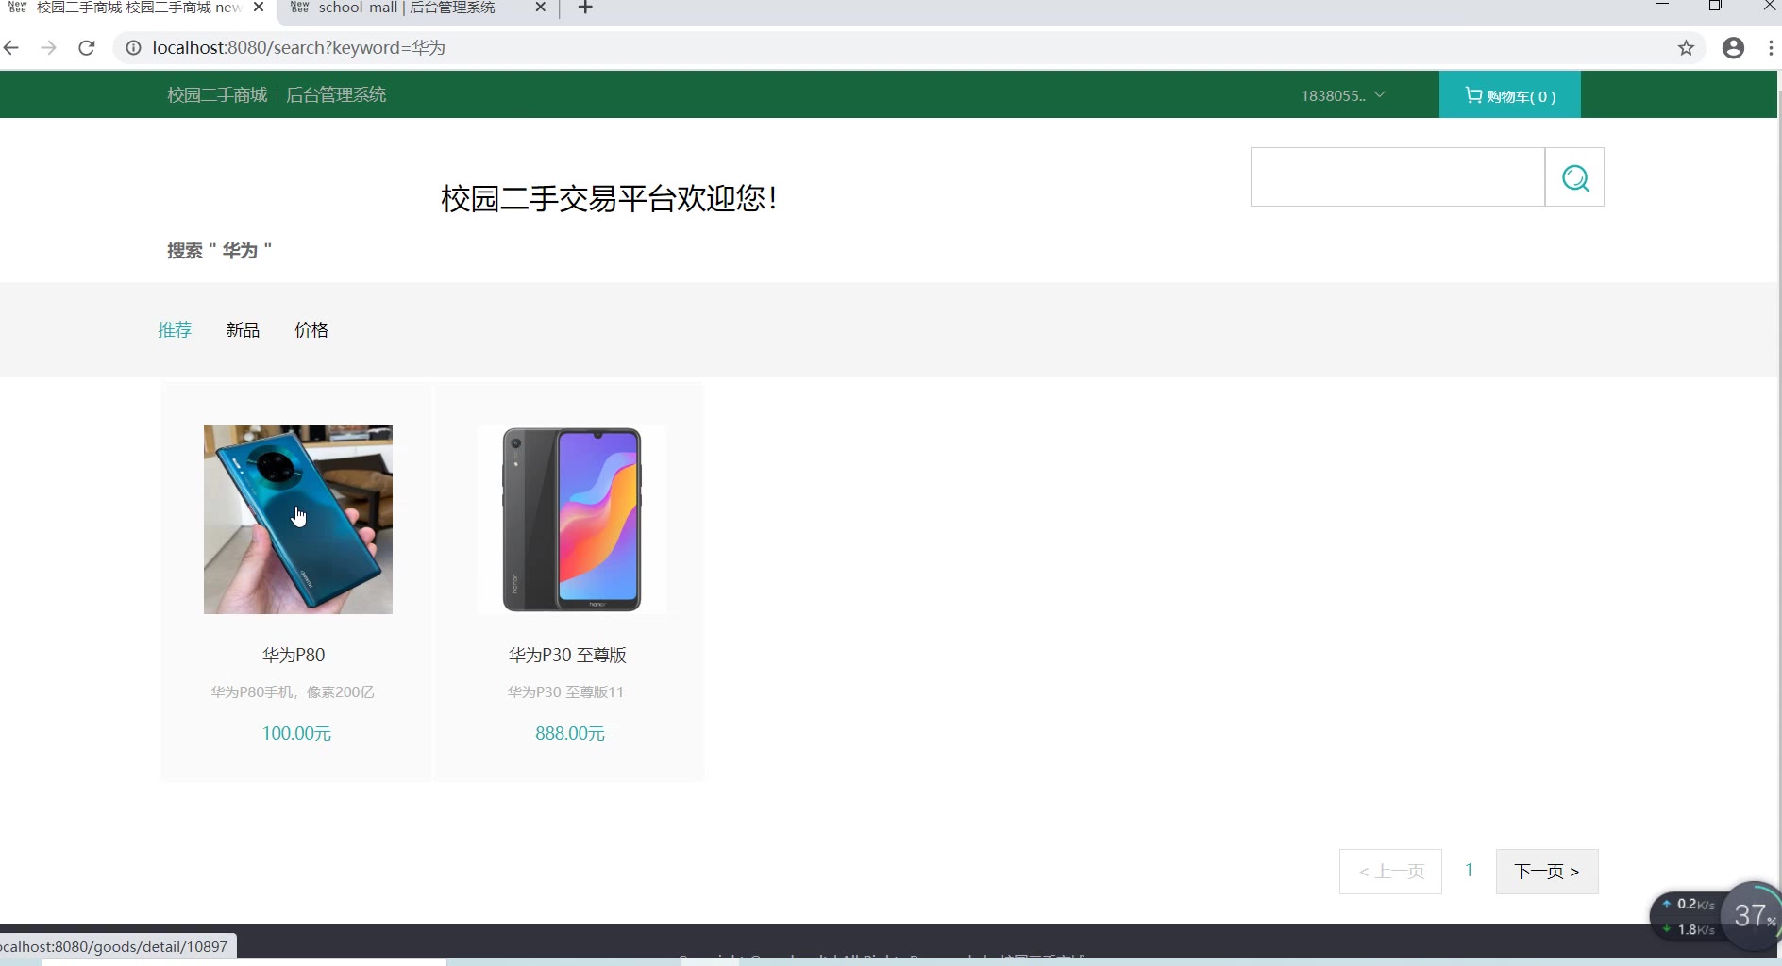The width and height of the screenshot is (1782, 966).
Task: Go to 校园二手商城 home link
Action: 217,94
